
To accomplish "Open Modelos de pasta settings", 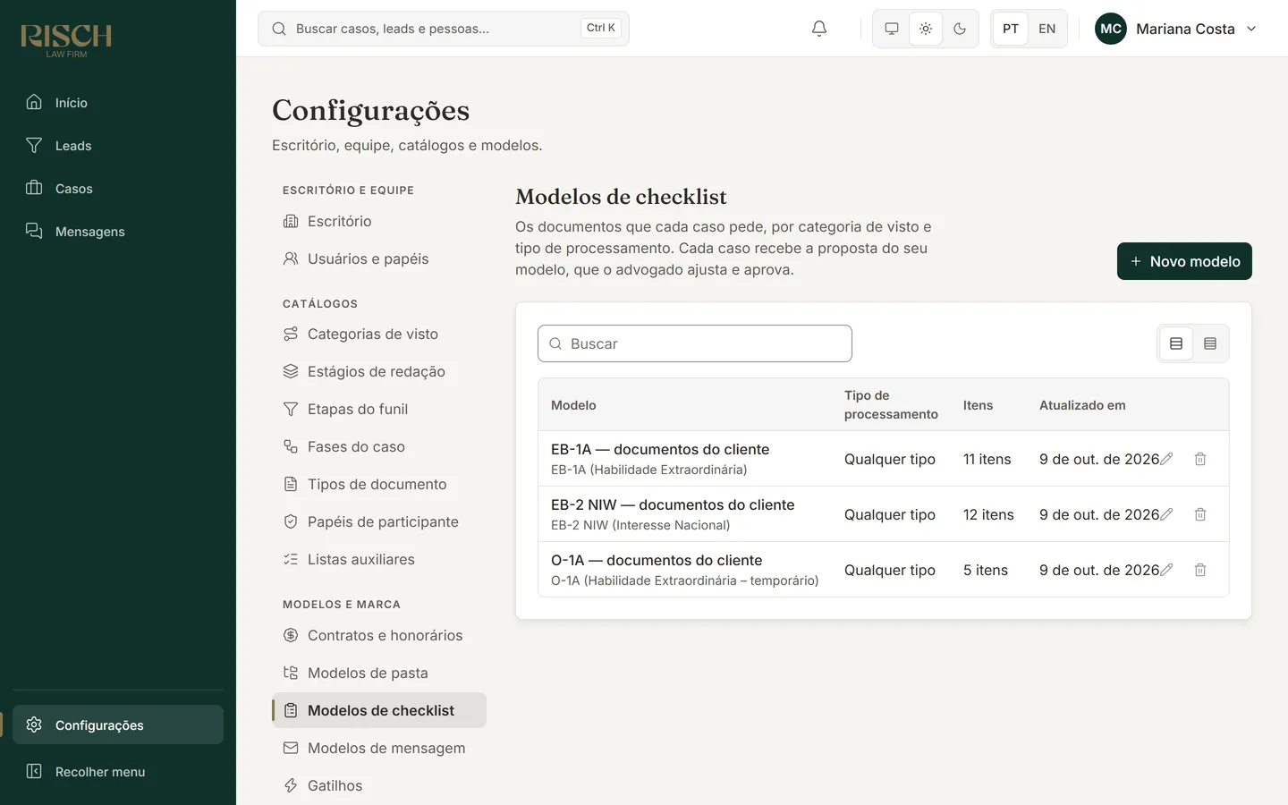I will (x=379, y=673).
